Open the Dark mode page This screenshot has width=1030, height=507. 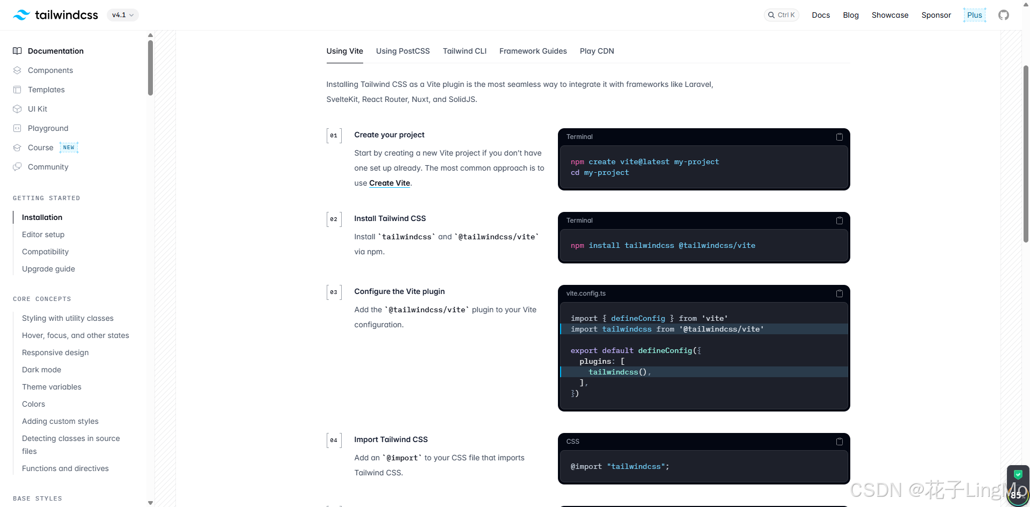(41, 370)
